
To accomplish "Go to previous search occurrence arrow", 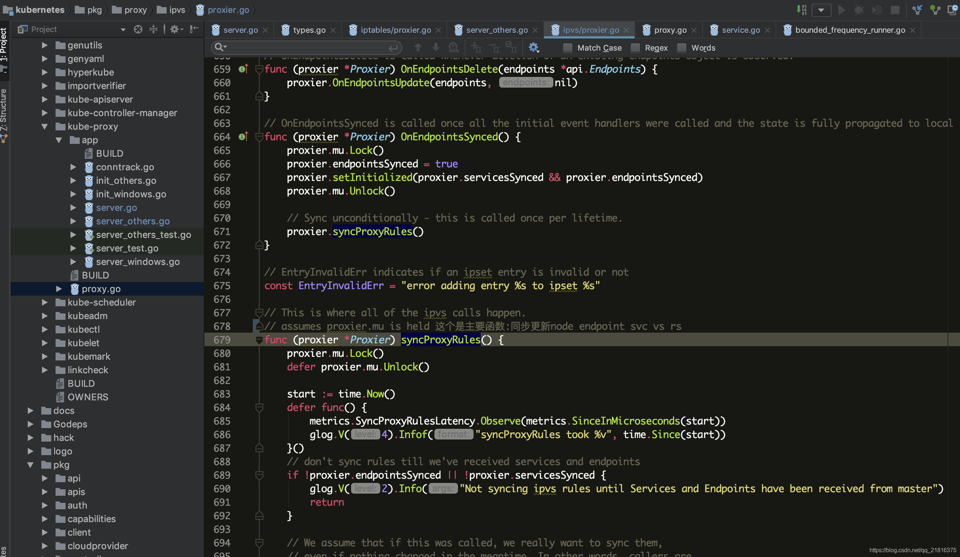I will tap(418, 47).
